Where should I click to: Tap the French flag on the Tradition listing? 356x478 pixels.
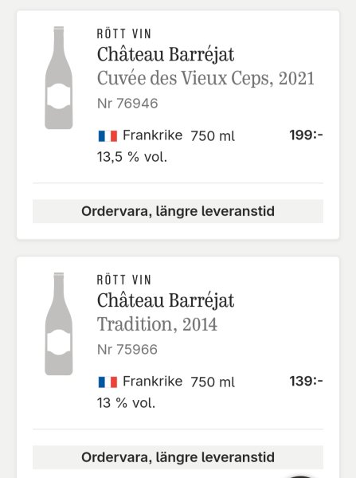click(108, 382)
